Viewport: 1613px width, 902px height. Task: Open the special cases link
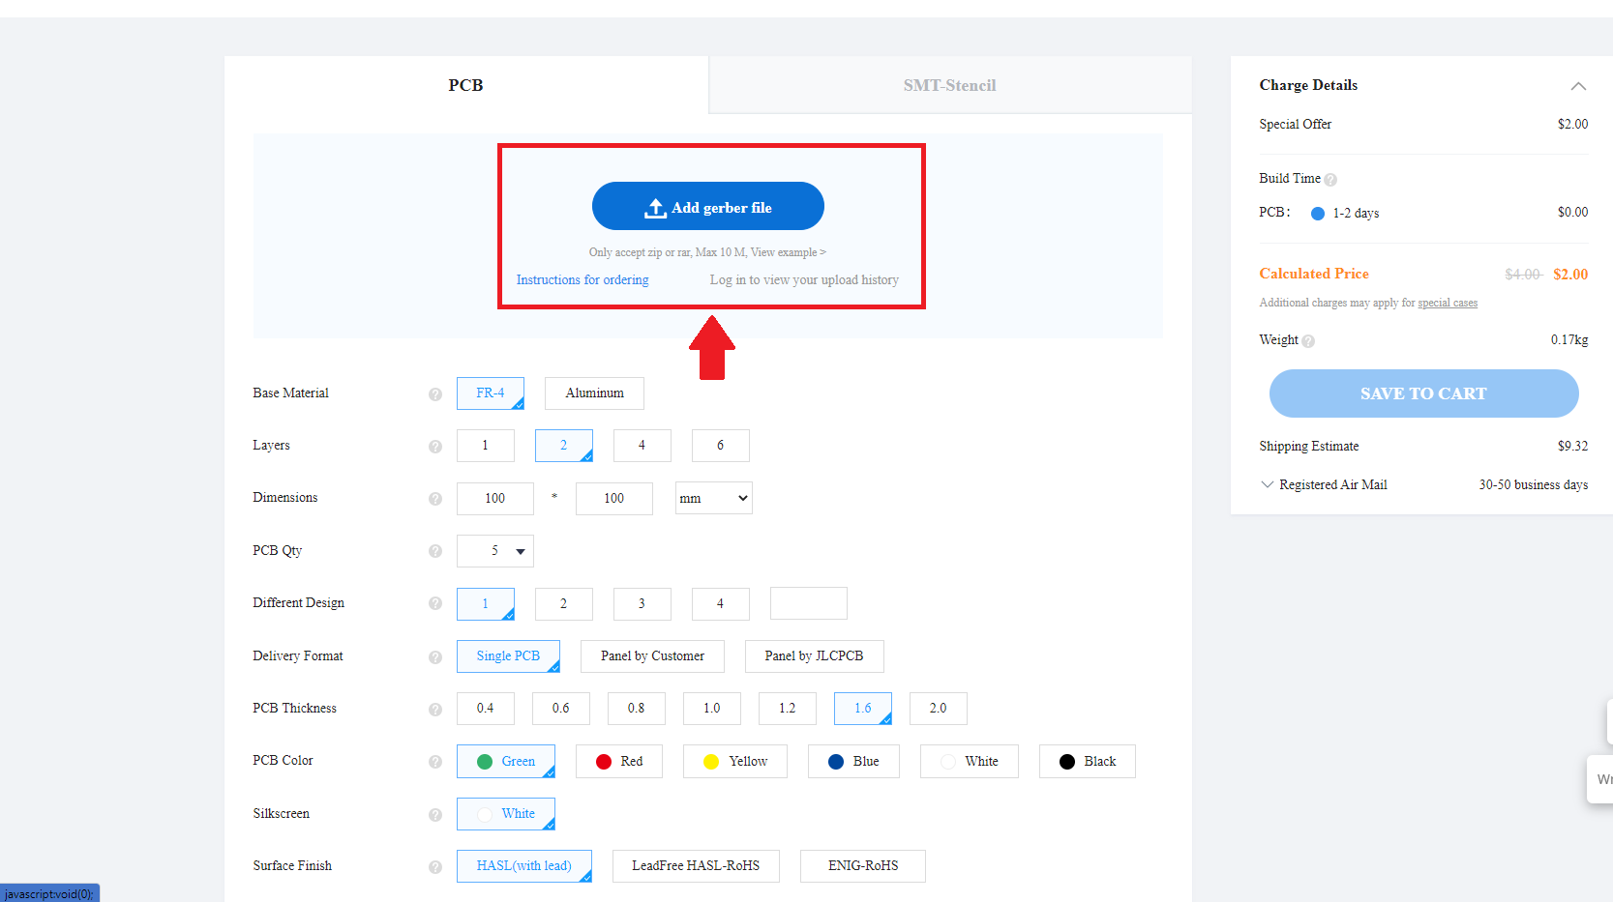tap(1448, 303)
